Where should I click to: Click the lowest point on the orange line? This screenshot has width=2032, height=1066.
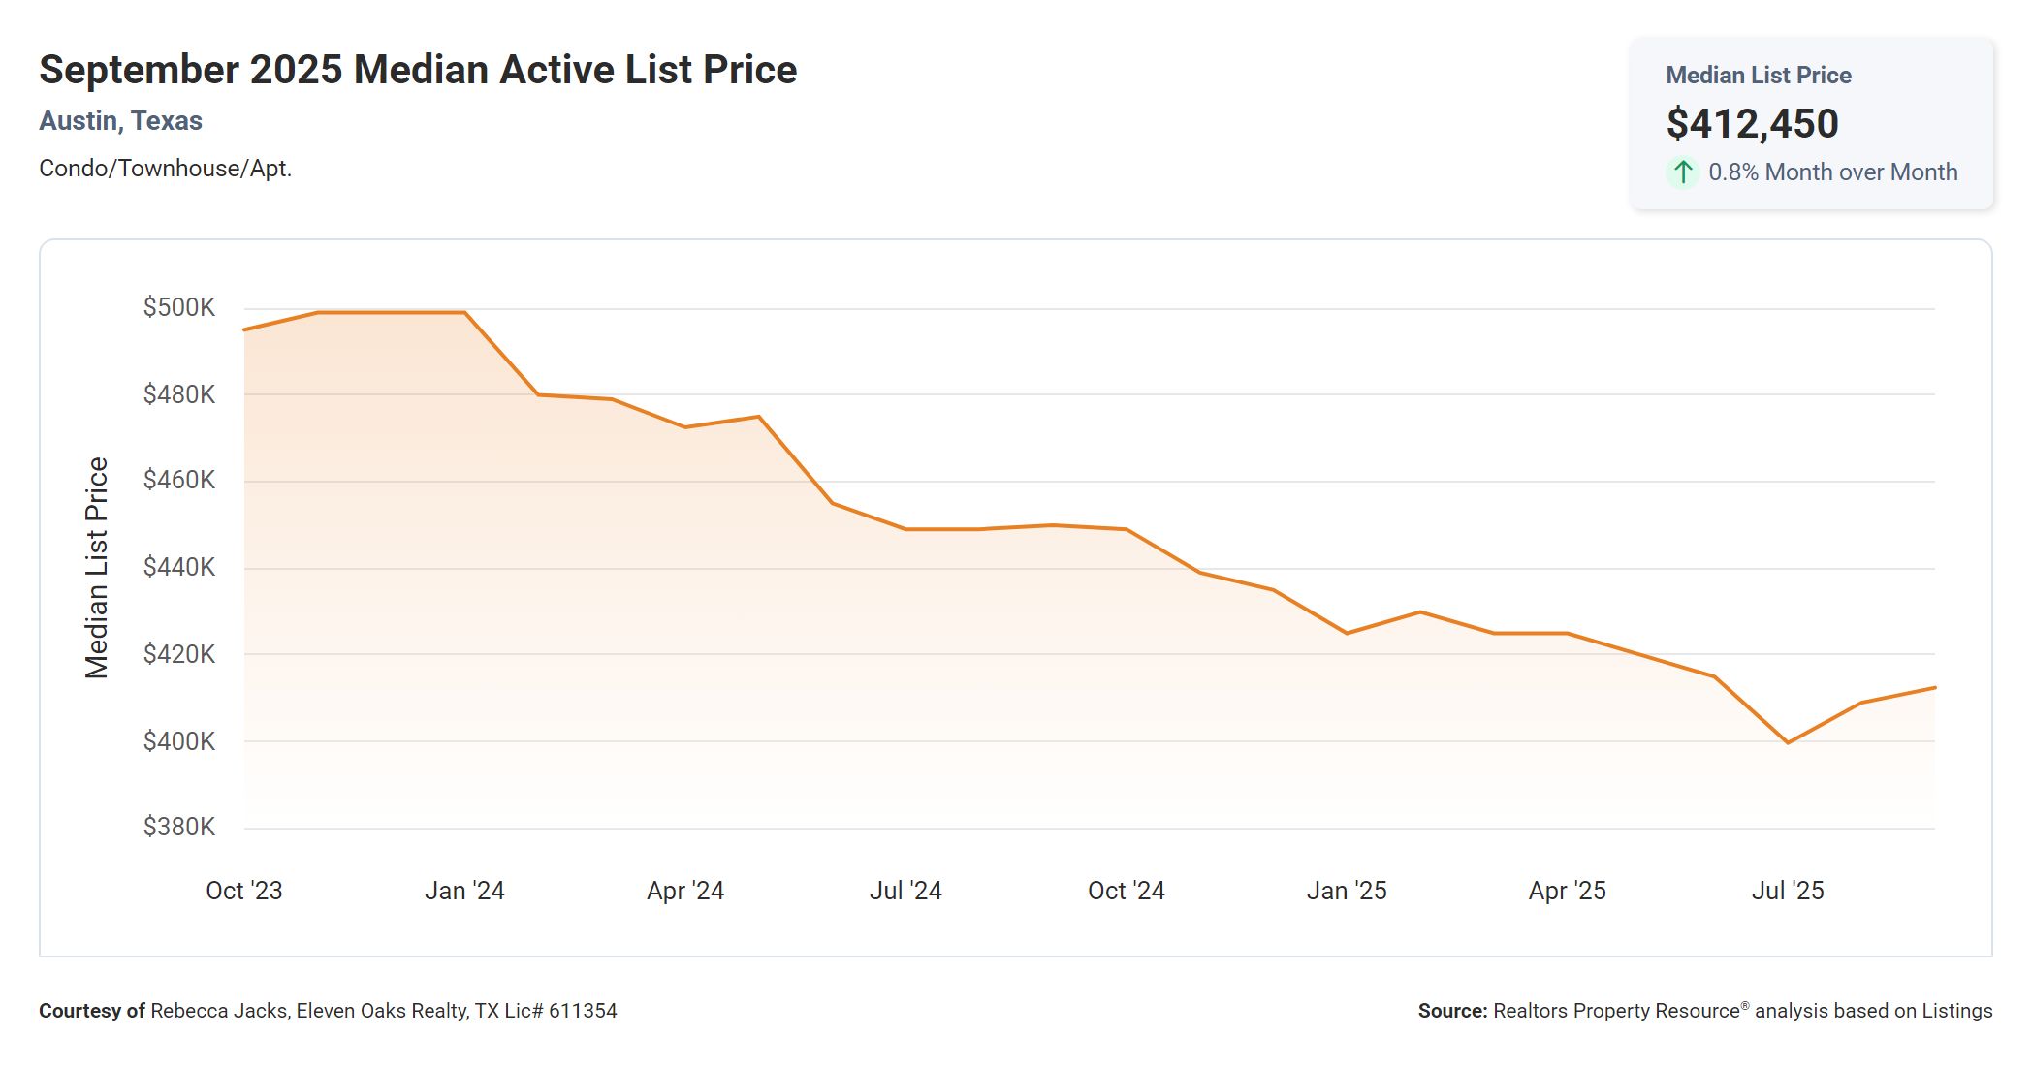[x=1788, y=742]
